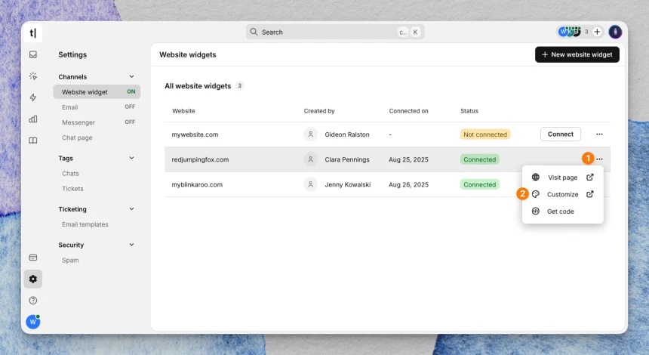This screenshot has height=355, width=649.
Task: Click the OFF badge beside Messenger
Action: pos(130,122)
